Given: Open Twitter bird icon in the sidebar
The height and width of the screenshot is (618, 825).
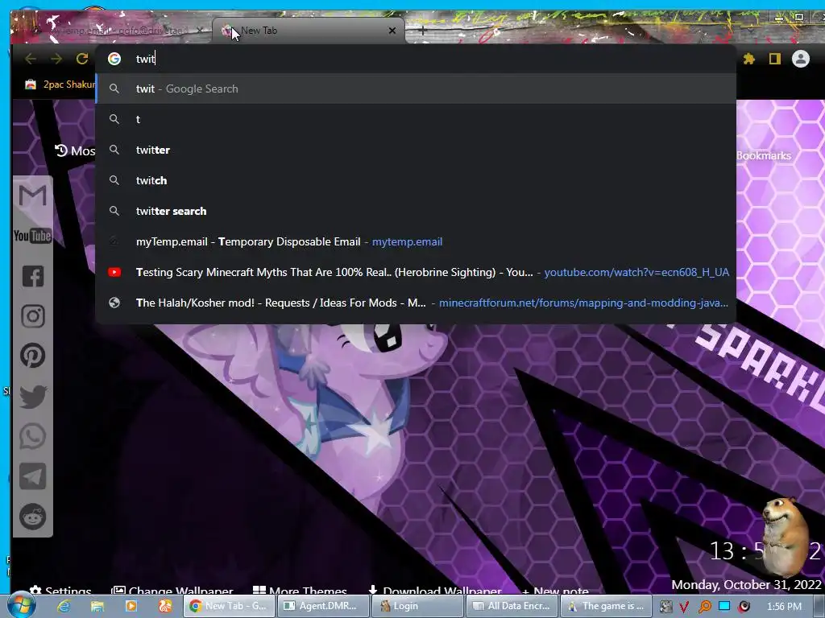Looking at the screenshot, I should (x=32, y=396).
